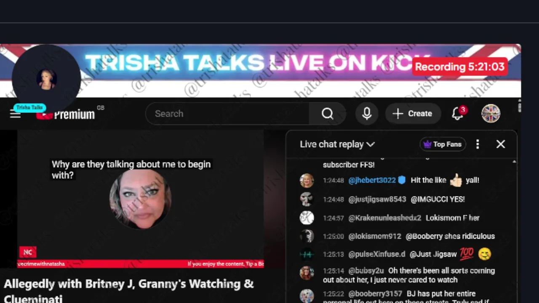The width and height of the screenshot is (539, 303).
Task: Click the verified badge beside @jhebert3022
Action: click(402, 180)
